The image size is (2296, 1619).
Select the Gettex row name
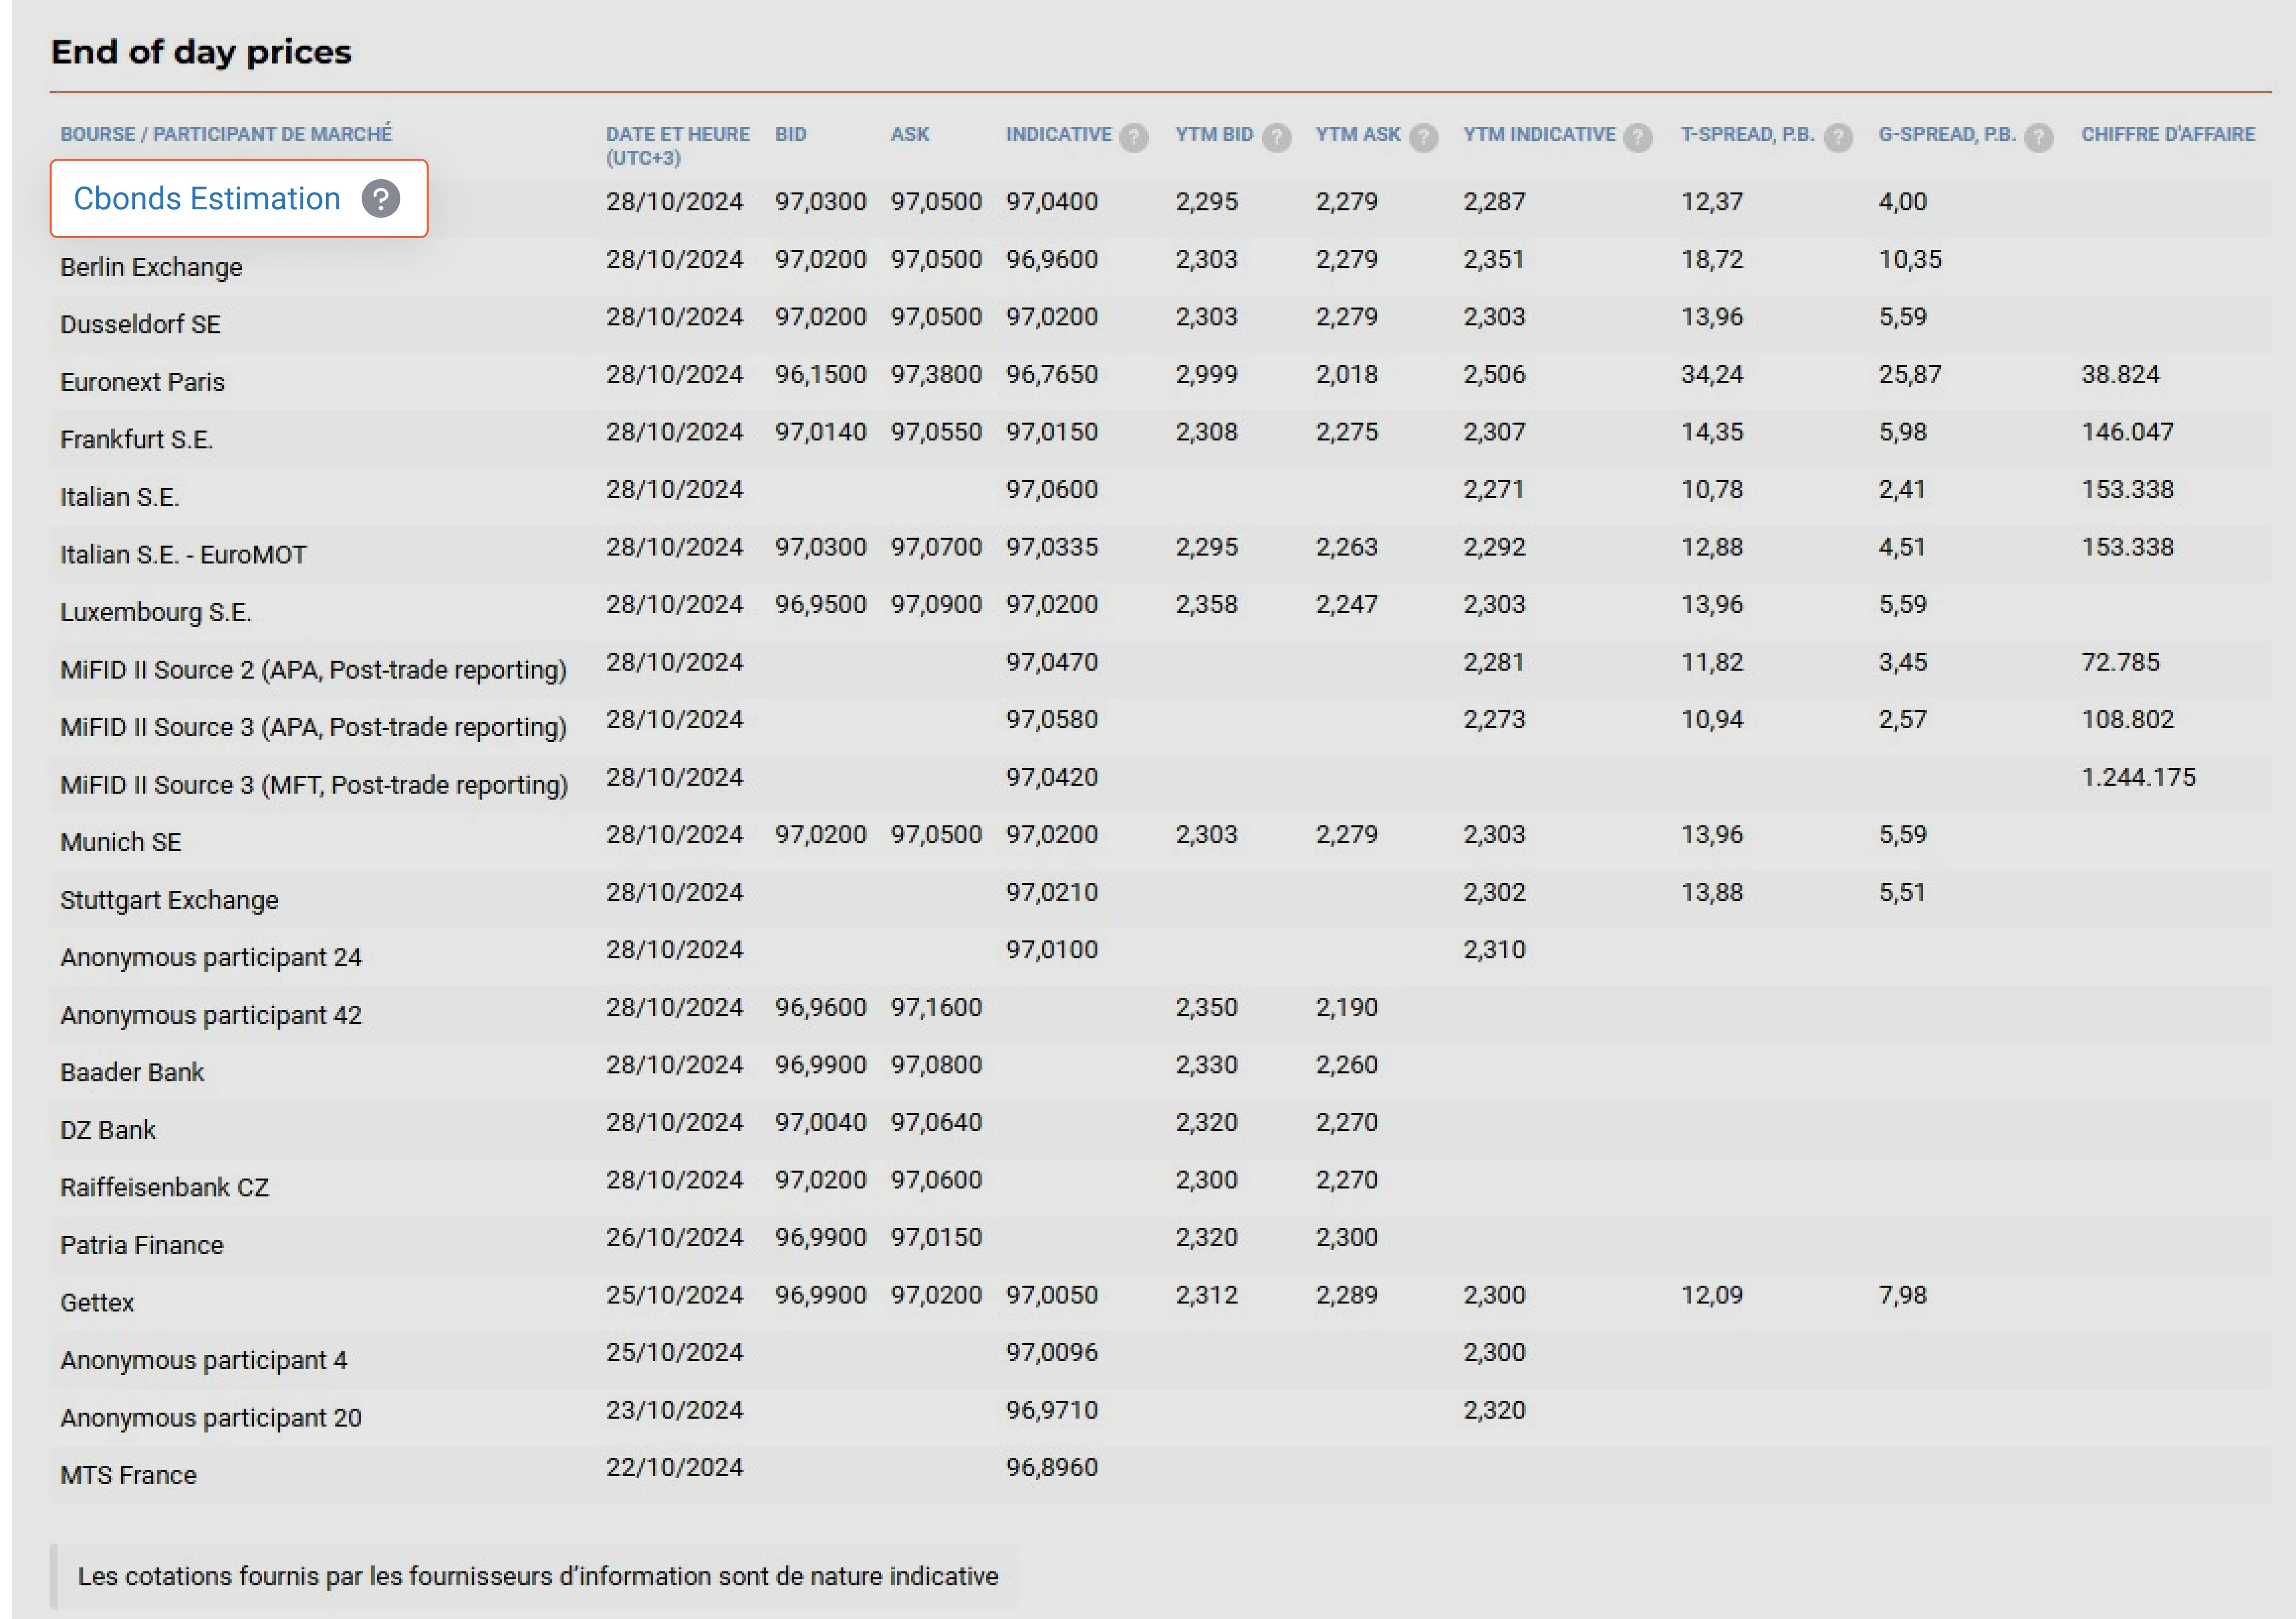coord(97,1302)
